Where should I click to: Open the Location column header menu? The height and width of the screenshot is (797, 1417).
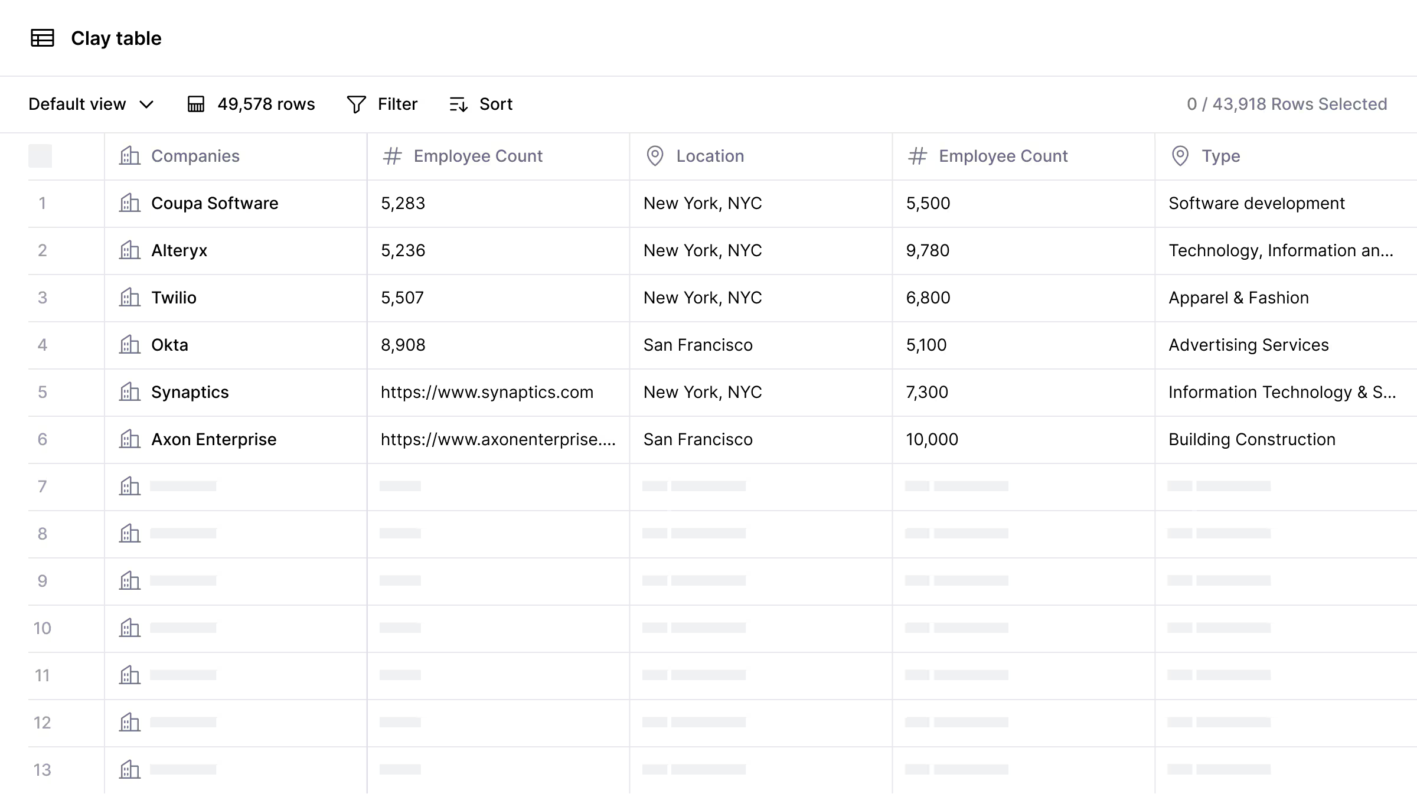pyautogui.click(x=710, y=156)
